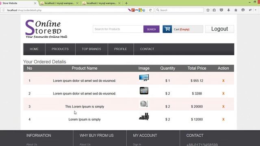The height and width of the screenshot is (146, 260).
Task: Restore the browser window size
Action: (x=255, y=2)
